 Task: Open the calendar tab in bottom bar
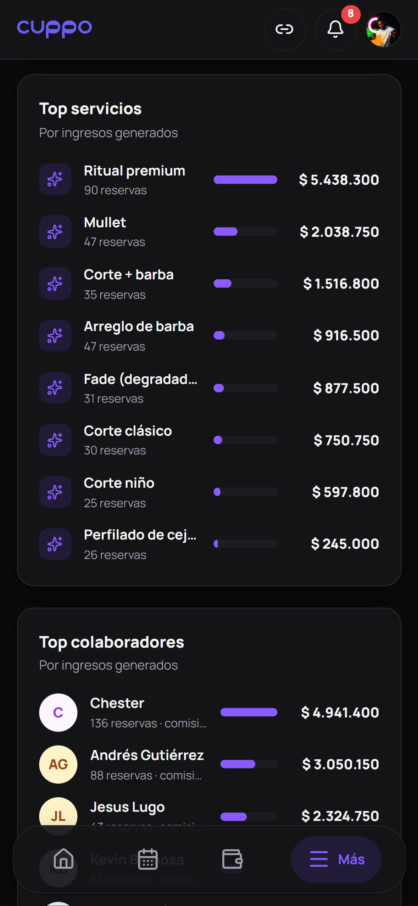click(147, 859)
